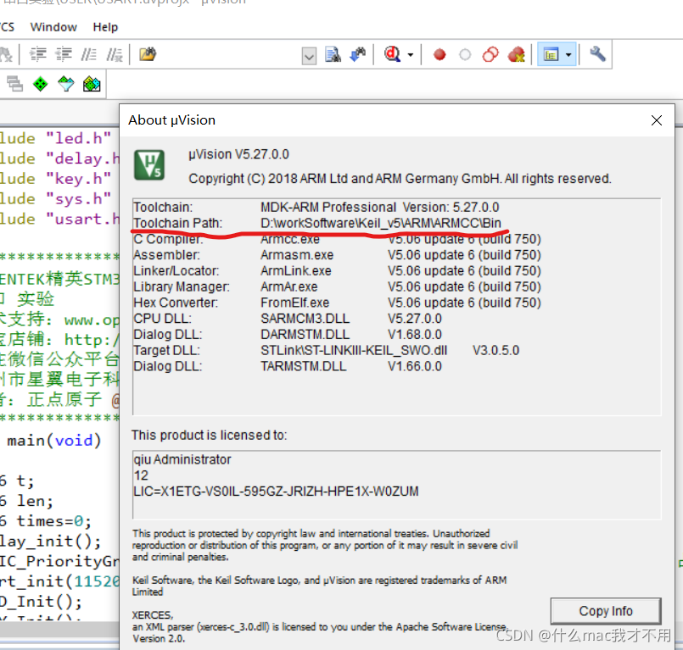683x650 pixels.
Task: Click the Copy Info button
Action: pos(606,611)
